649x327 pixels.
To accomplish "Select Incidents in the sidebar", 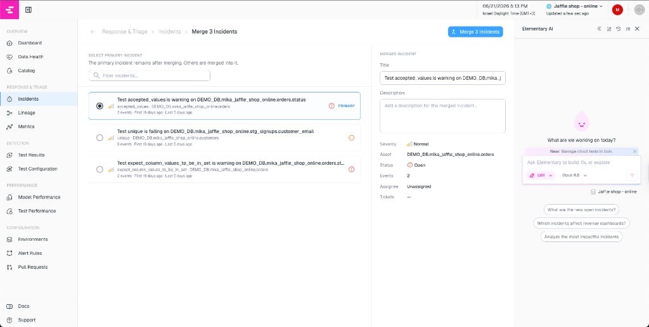I will coord(28,99).
